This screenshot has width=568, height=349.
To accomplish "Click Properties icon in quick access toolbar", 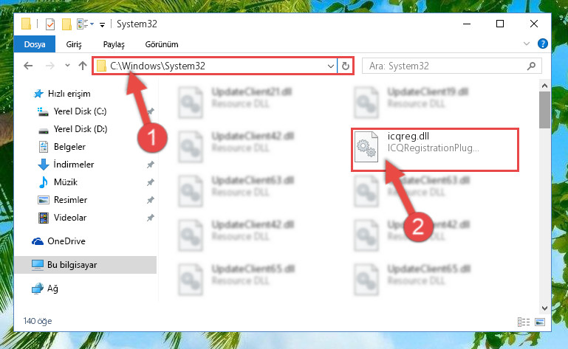I will coord(50,24).
